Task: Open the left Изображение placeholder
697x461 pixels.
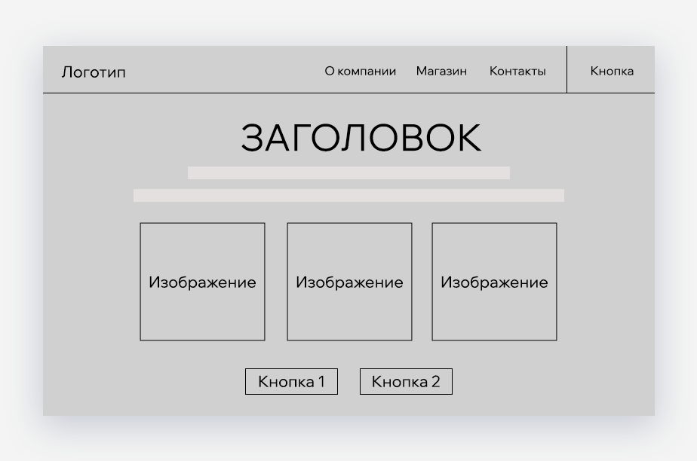Action: (202, 282)
